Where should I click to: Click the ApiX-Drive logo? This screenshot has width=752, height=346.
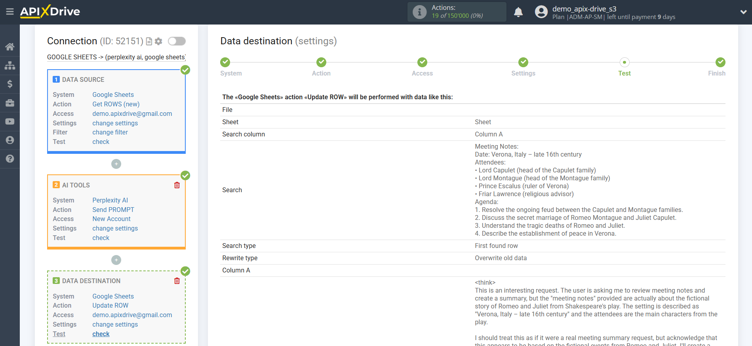click(50, 11)
